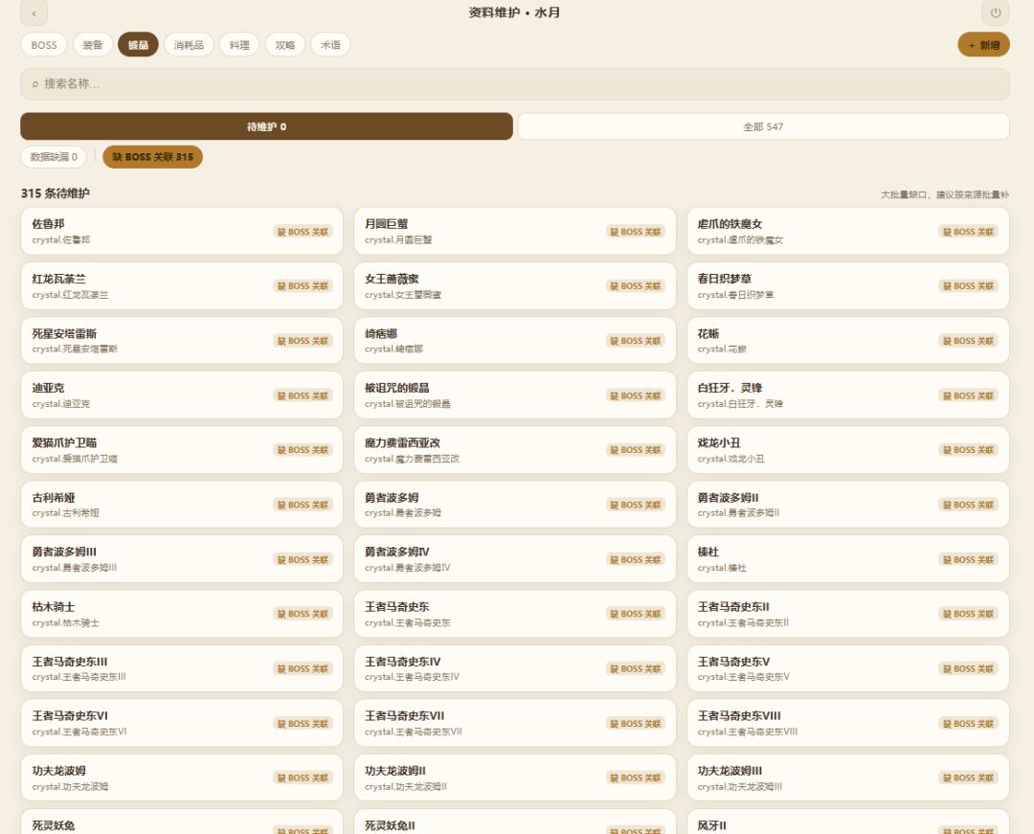Select the 戏龙小丑 crystal card
Image resolution: width=1034 pixels, height=834 pixels.
[x=848, y=450]
